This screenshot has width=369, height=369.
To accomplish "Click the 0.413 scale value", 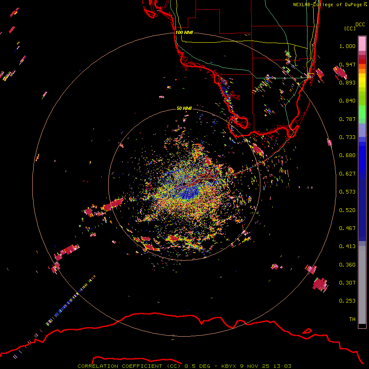I will coord(347,246).
